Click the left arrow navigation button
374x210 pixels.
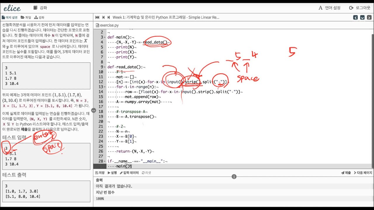click(355, 17)
